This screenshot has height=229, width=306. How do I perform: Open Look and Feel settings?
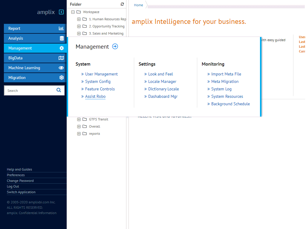click(160, 74)
